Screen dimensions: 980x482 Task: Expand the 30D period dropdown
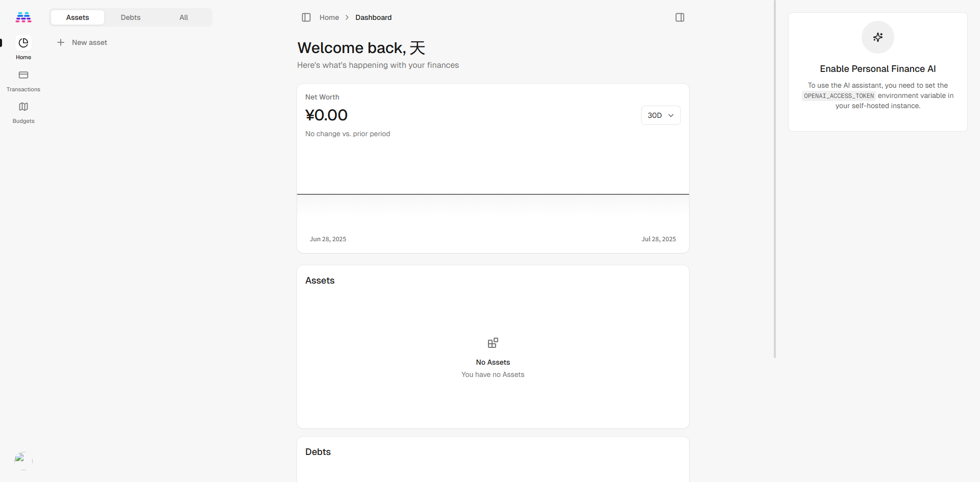click(x=661, y=115)
